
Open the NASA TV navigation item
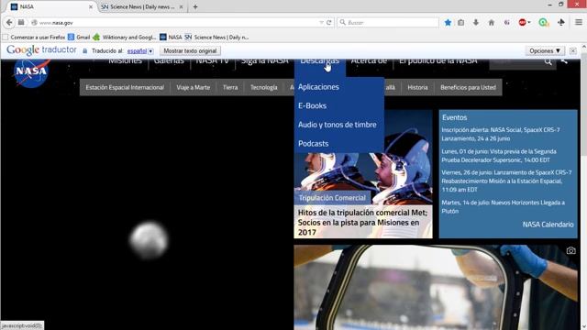coord(212,61)
